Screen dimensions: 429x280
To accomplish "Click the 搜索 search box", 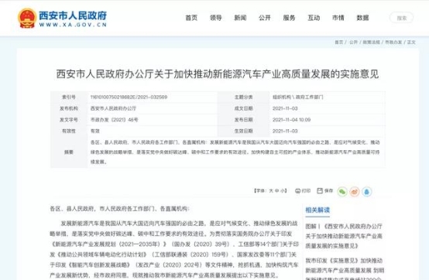I will point(401,18).
